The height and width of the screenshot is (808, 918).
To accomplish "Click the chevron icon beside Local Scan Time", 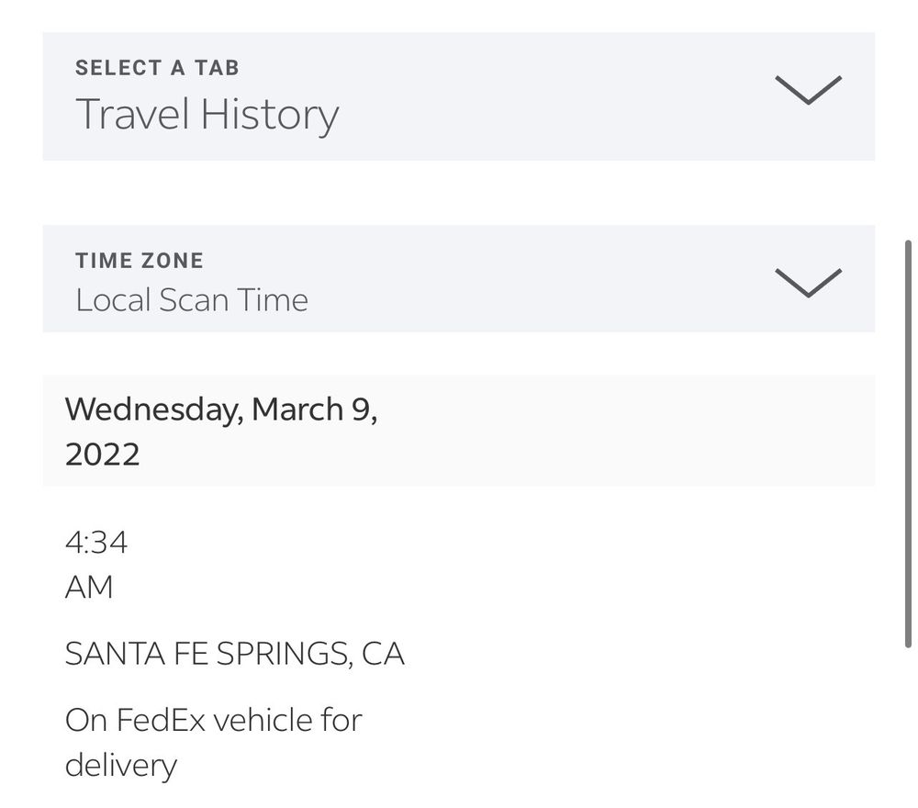I will [x=808, y=282].
